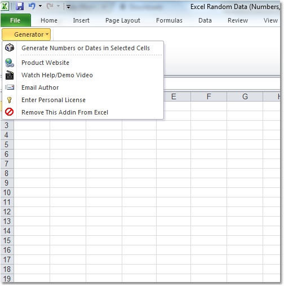The height and width of the screenshot is (286, 284).
Task: Select row 6 header
Action: pos(7,154)
